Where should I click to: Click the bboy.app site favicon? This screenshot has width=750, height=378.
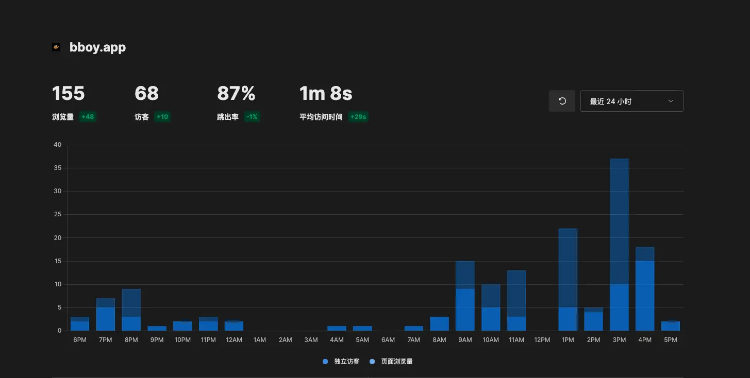click(56, 47)
